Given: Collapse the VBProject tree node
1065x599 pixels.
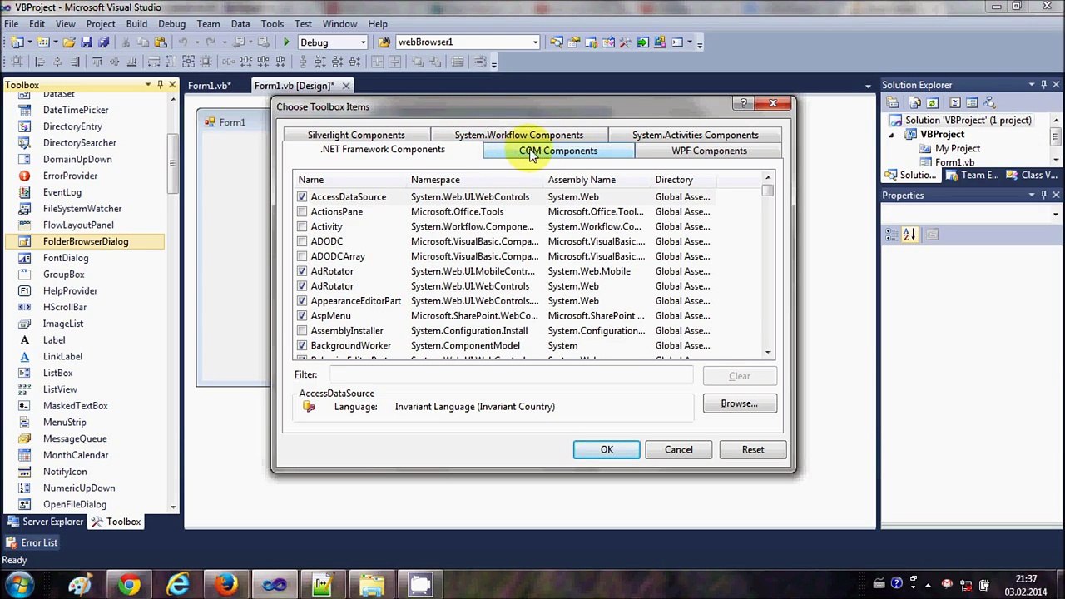Looking at the screenshot, I should [891, 135].
